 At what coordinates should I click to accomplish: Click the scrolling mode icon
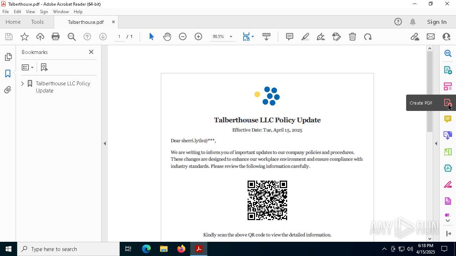[x=266, y=37]
